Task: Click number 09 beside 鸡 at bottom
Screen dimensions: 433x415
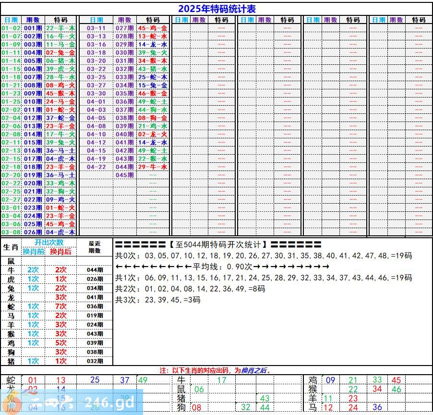Action: (330, 380)
